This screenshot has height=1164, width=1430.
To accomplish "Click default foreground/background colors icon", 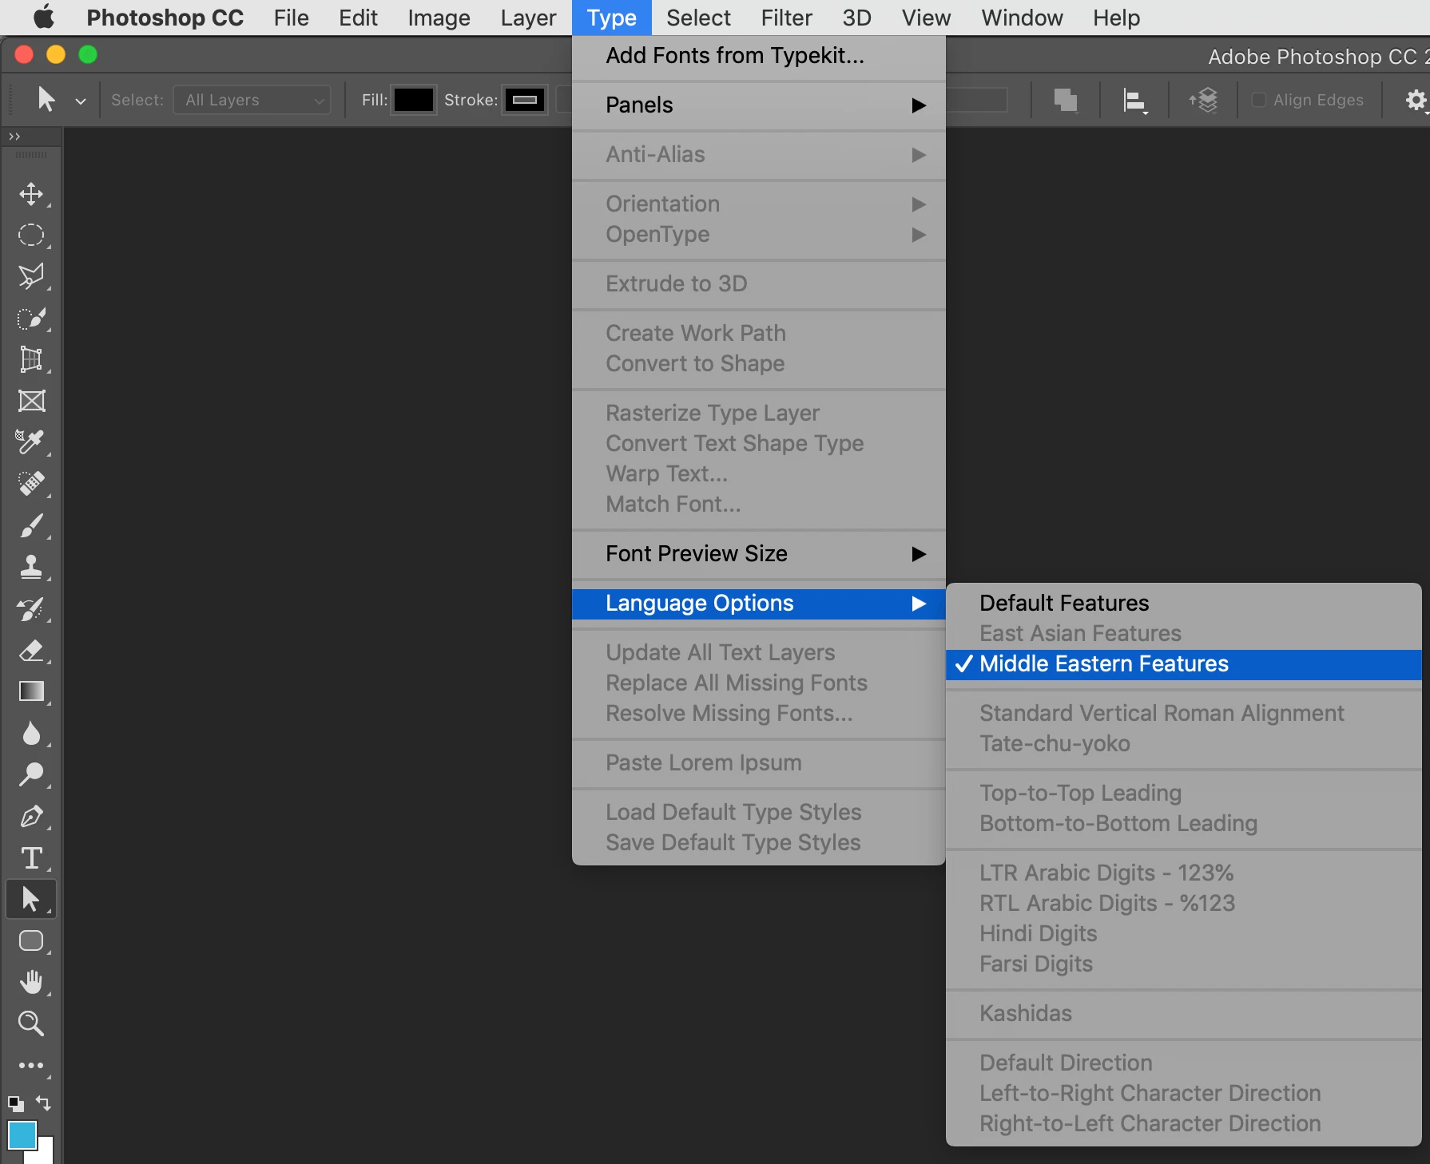I will tap(15, 1104).
